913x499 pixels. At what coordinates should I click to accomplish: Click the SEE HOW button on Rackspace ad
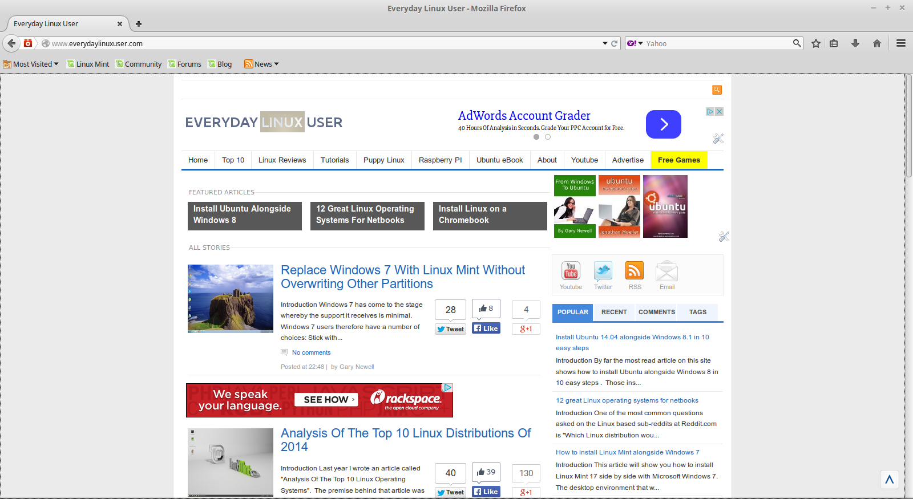(x=326, y=400)
